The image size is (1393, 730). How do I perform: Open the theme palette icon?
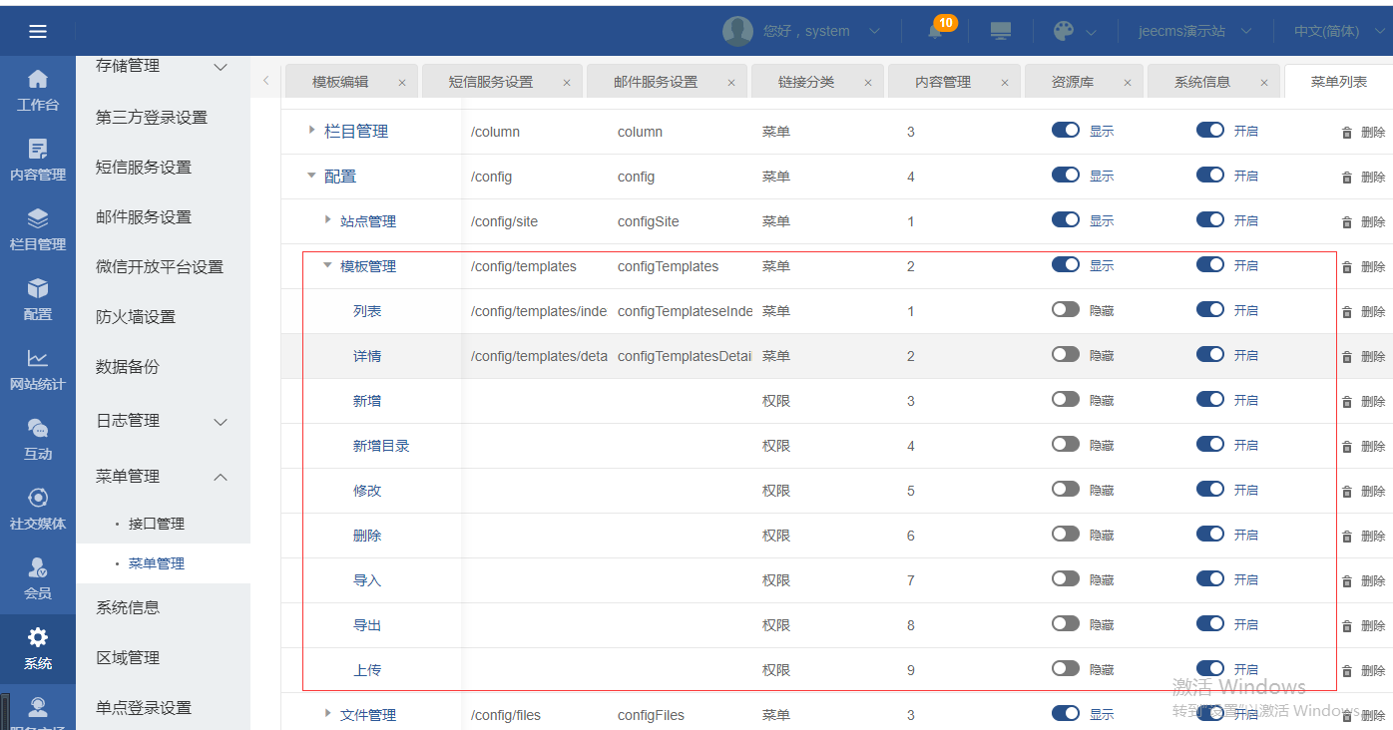point(1064,31)
